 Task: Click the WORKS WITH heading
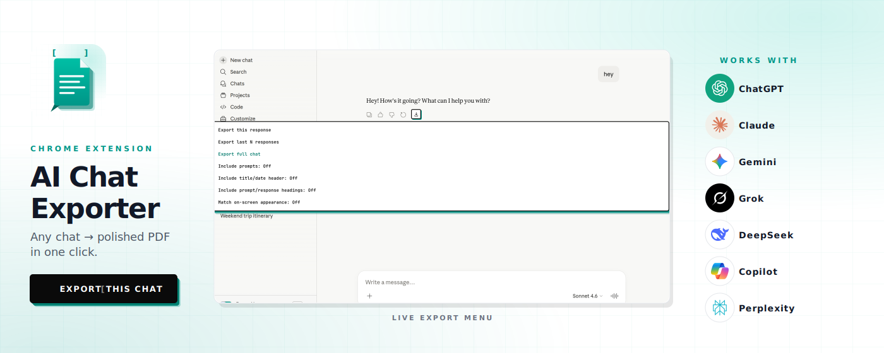(x=758, y=61)
